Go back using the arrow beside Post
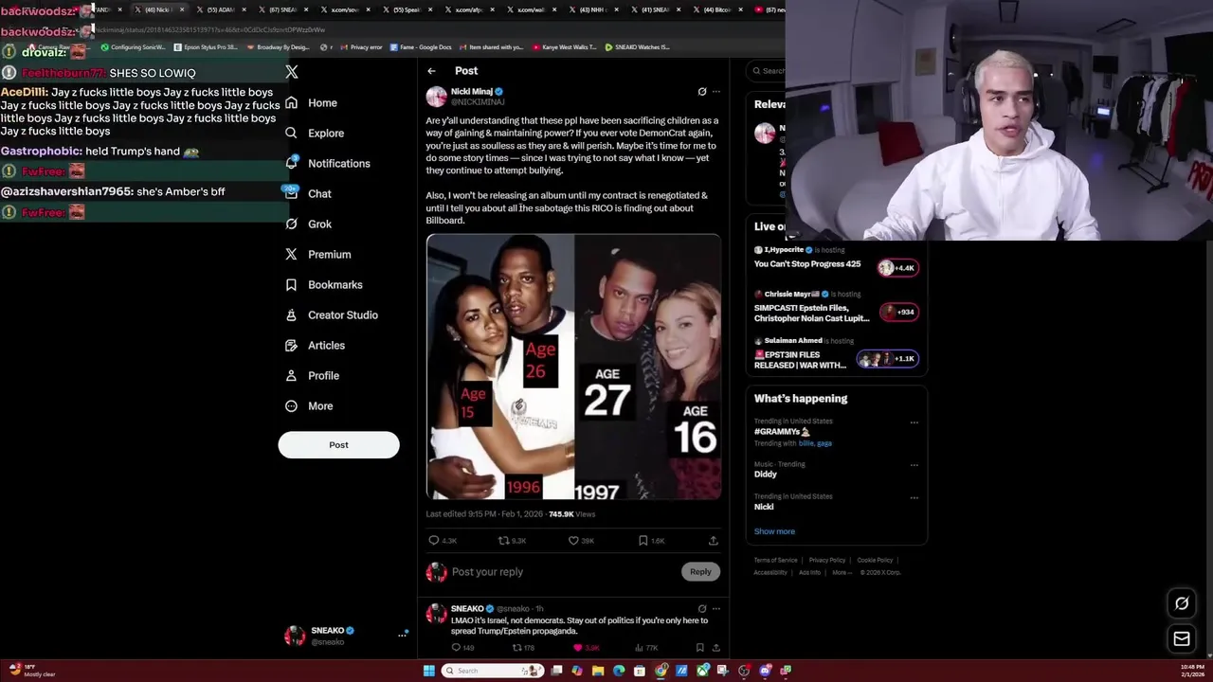The height and width of the screenshot is (682, 1213). click(x=431, y=71)
